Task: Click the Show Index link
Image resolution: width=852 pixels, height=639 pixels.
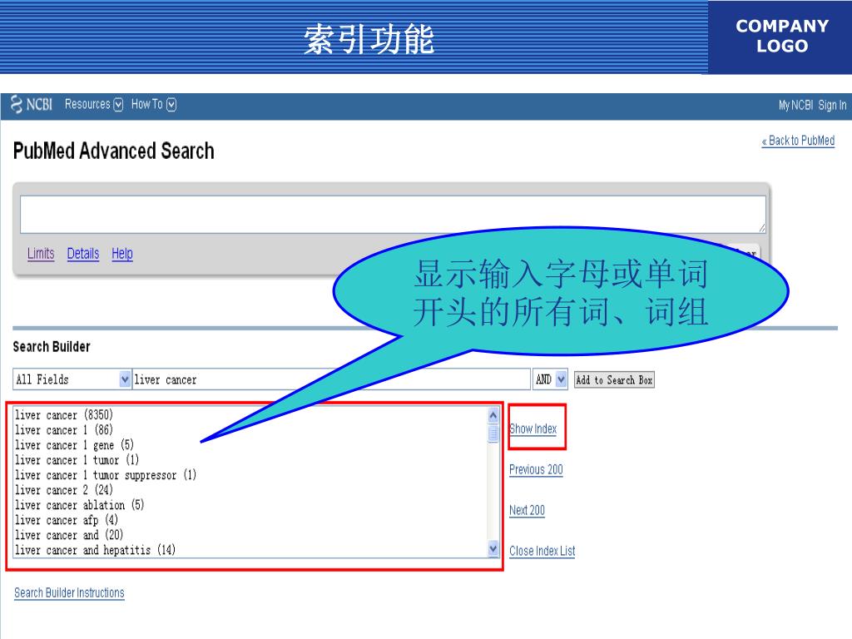Action: (x=533, y=428)
